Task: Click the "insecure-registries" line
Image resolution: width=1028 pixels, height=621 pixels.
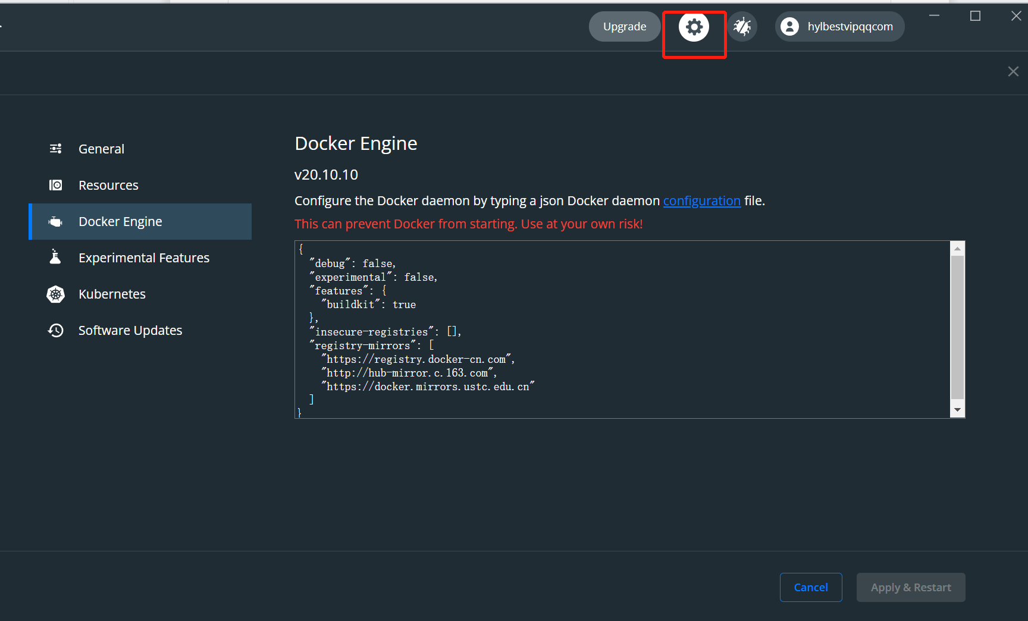Action: pyautogui.click(x=385, y=332)
